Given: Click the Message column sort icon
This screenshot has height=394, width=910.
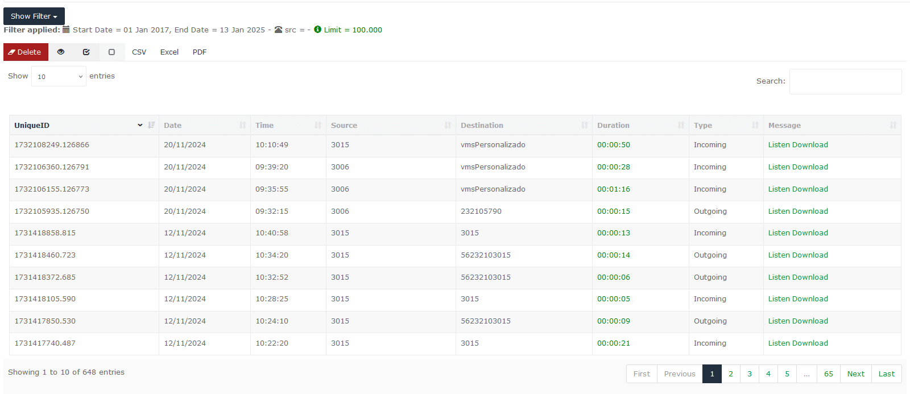Looking at the screenshot, I should click(893, 125).
